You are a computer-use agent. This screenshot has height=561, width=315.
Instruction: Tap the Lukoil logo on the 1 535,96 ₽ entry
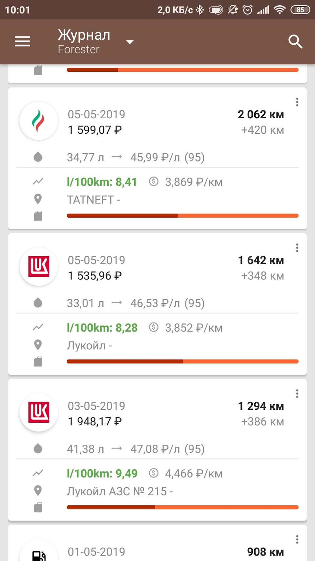[x=39, y=267]
